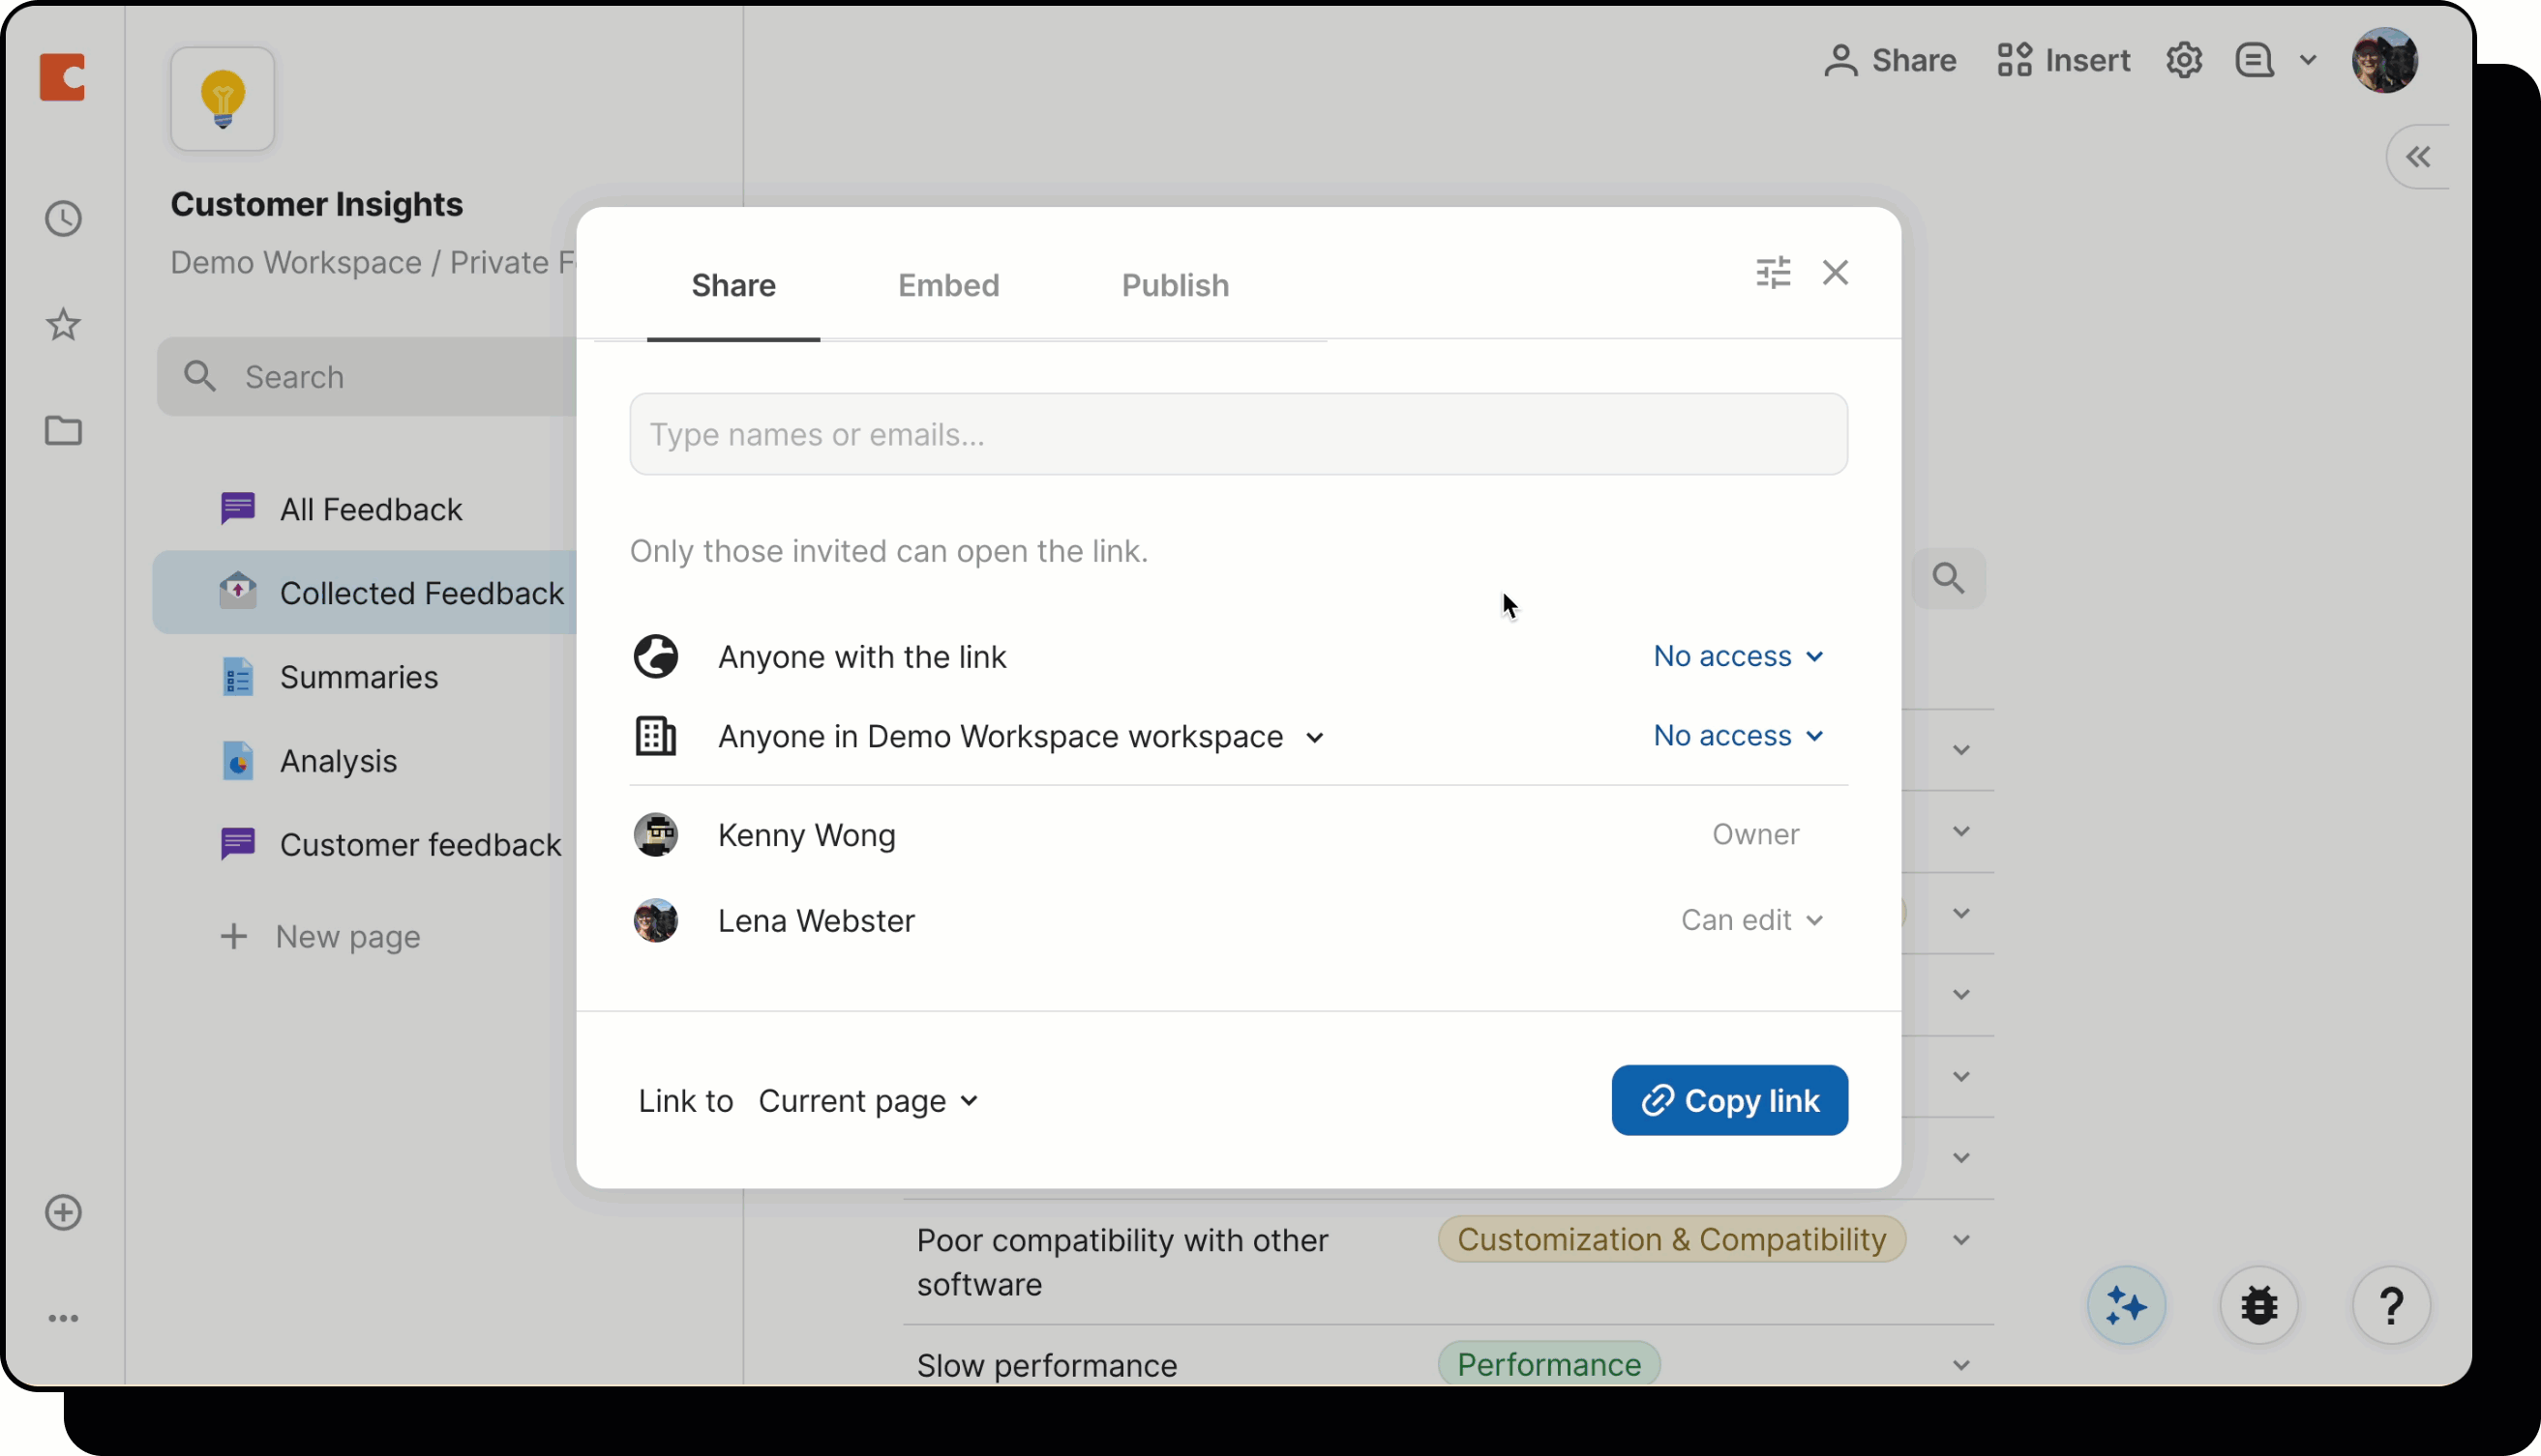
Task: Open the Coda home logo
Action: [x=63, y=77]
